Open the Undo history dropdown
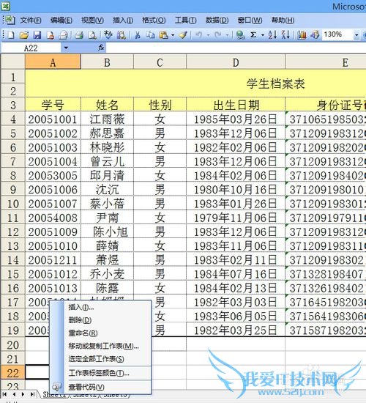Screen dimensions: 366x403 208,35
